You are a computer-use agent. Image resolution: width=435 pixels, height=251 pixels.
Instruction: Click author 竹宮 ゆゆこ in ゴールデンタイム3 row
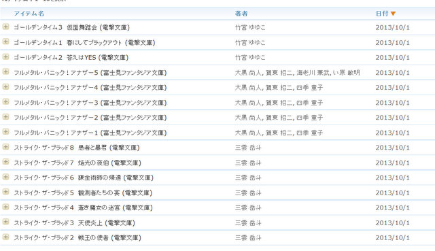click(x=250, y=27)
